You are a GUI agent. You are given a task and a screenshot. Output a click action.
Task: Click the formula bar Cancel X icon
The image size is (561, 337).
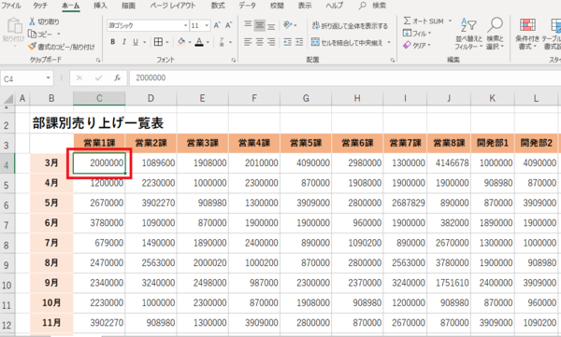(x=79, y=77)
